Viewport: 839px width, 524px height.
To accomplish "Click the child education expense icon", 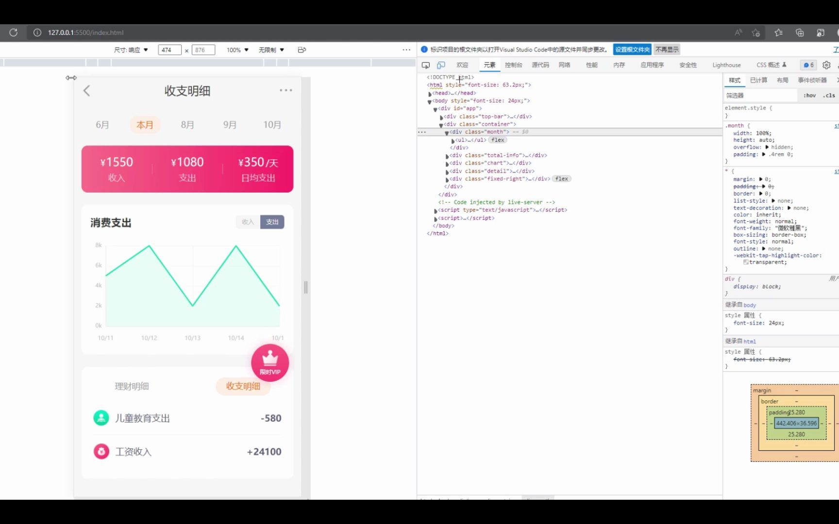I will pyautogui.click(x=101, y=418).
